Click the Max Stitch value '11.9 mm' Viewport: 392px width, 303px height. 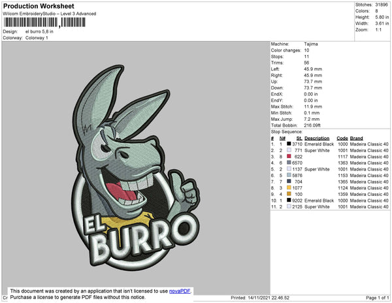coord(313,106)
